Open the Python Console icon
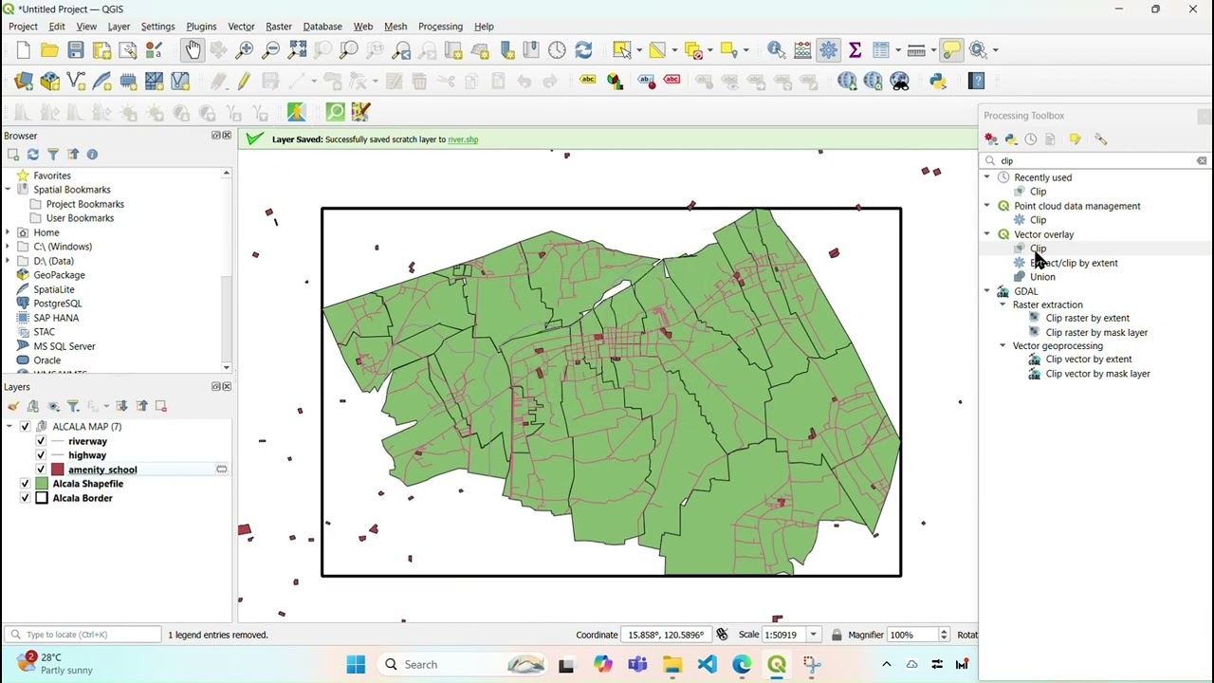Screen dimensions: 1214x683 point(938,82)
